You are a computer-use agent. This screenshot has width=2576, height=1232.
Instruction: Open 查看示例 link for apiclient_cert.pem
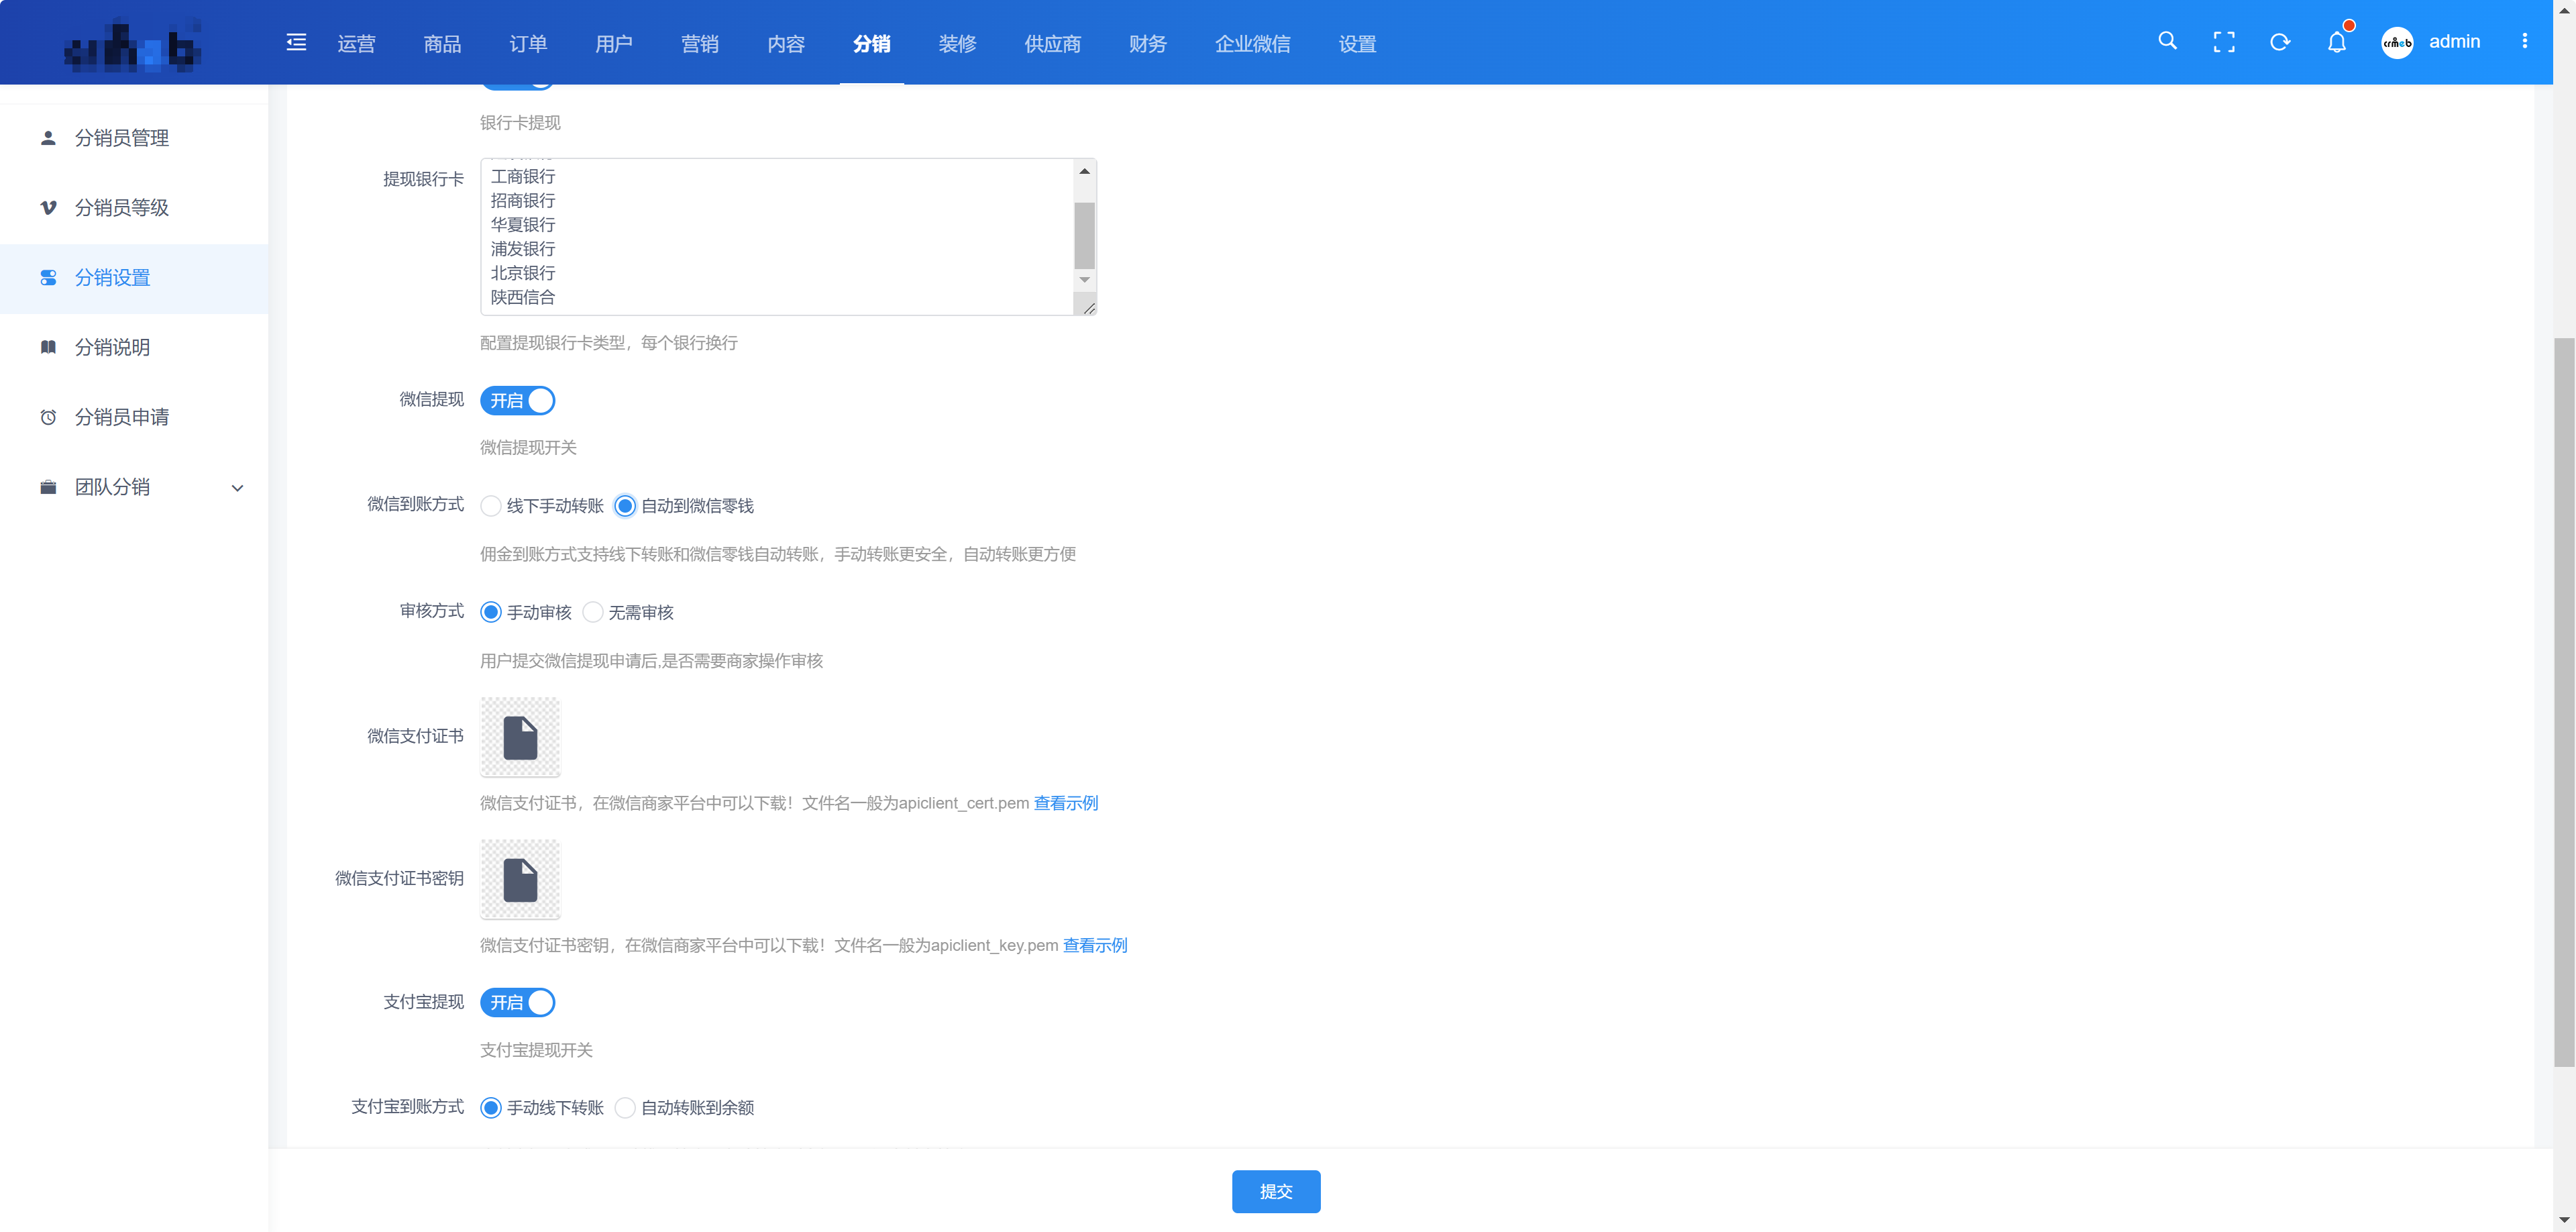(1065, 803)
